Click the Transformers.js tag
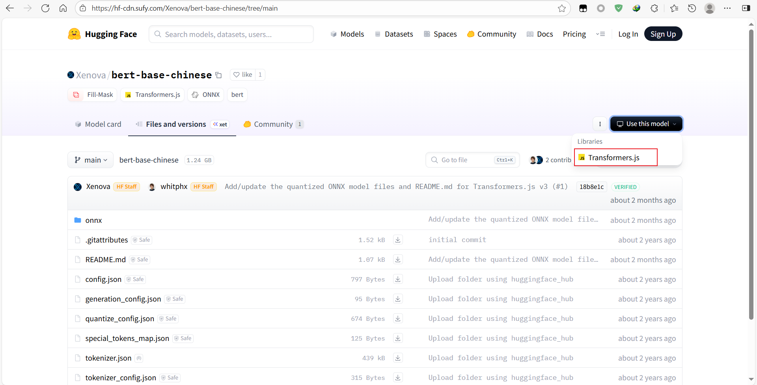This screenshot has width=757, height=385. pos(152,95)
